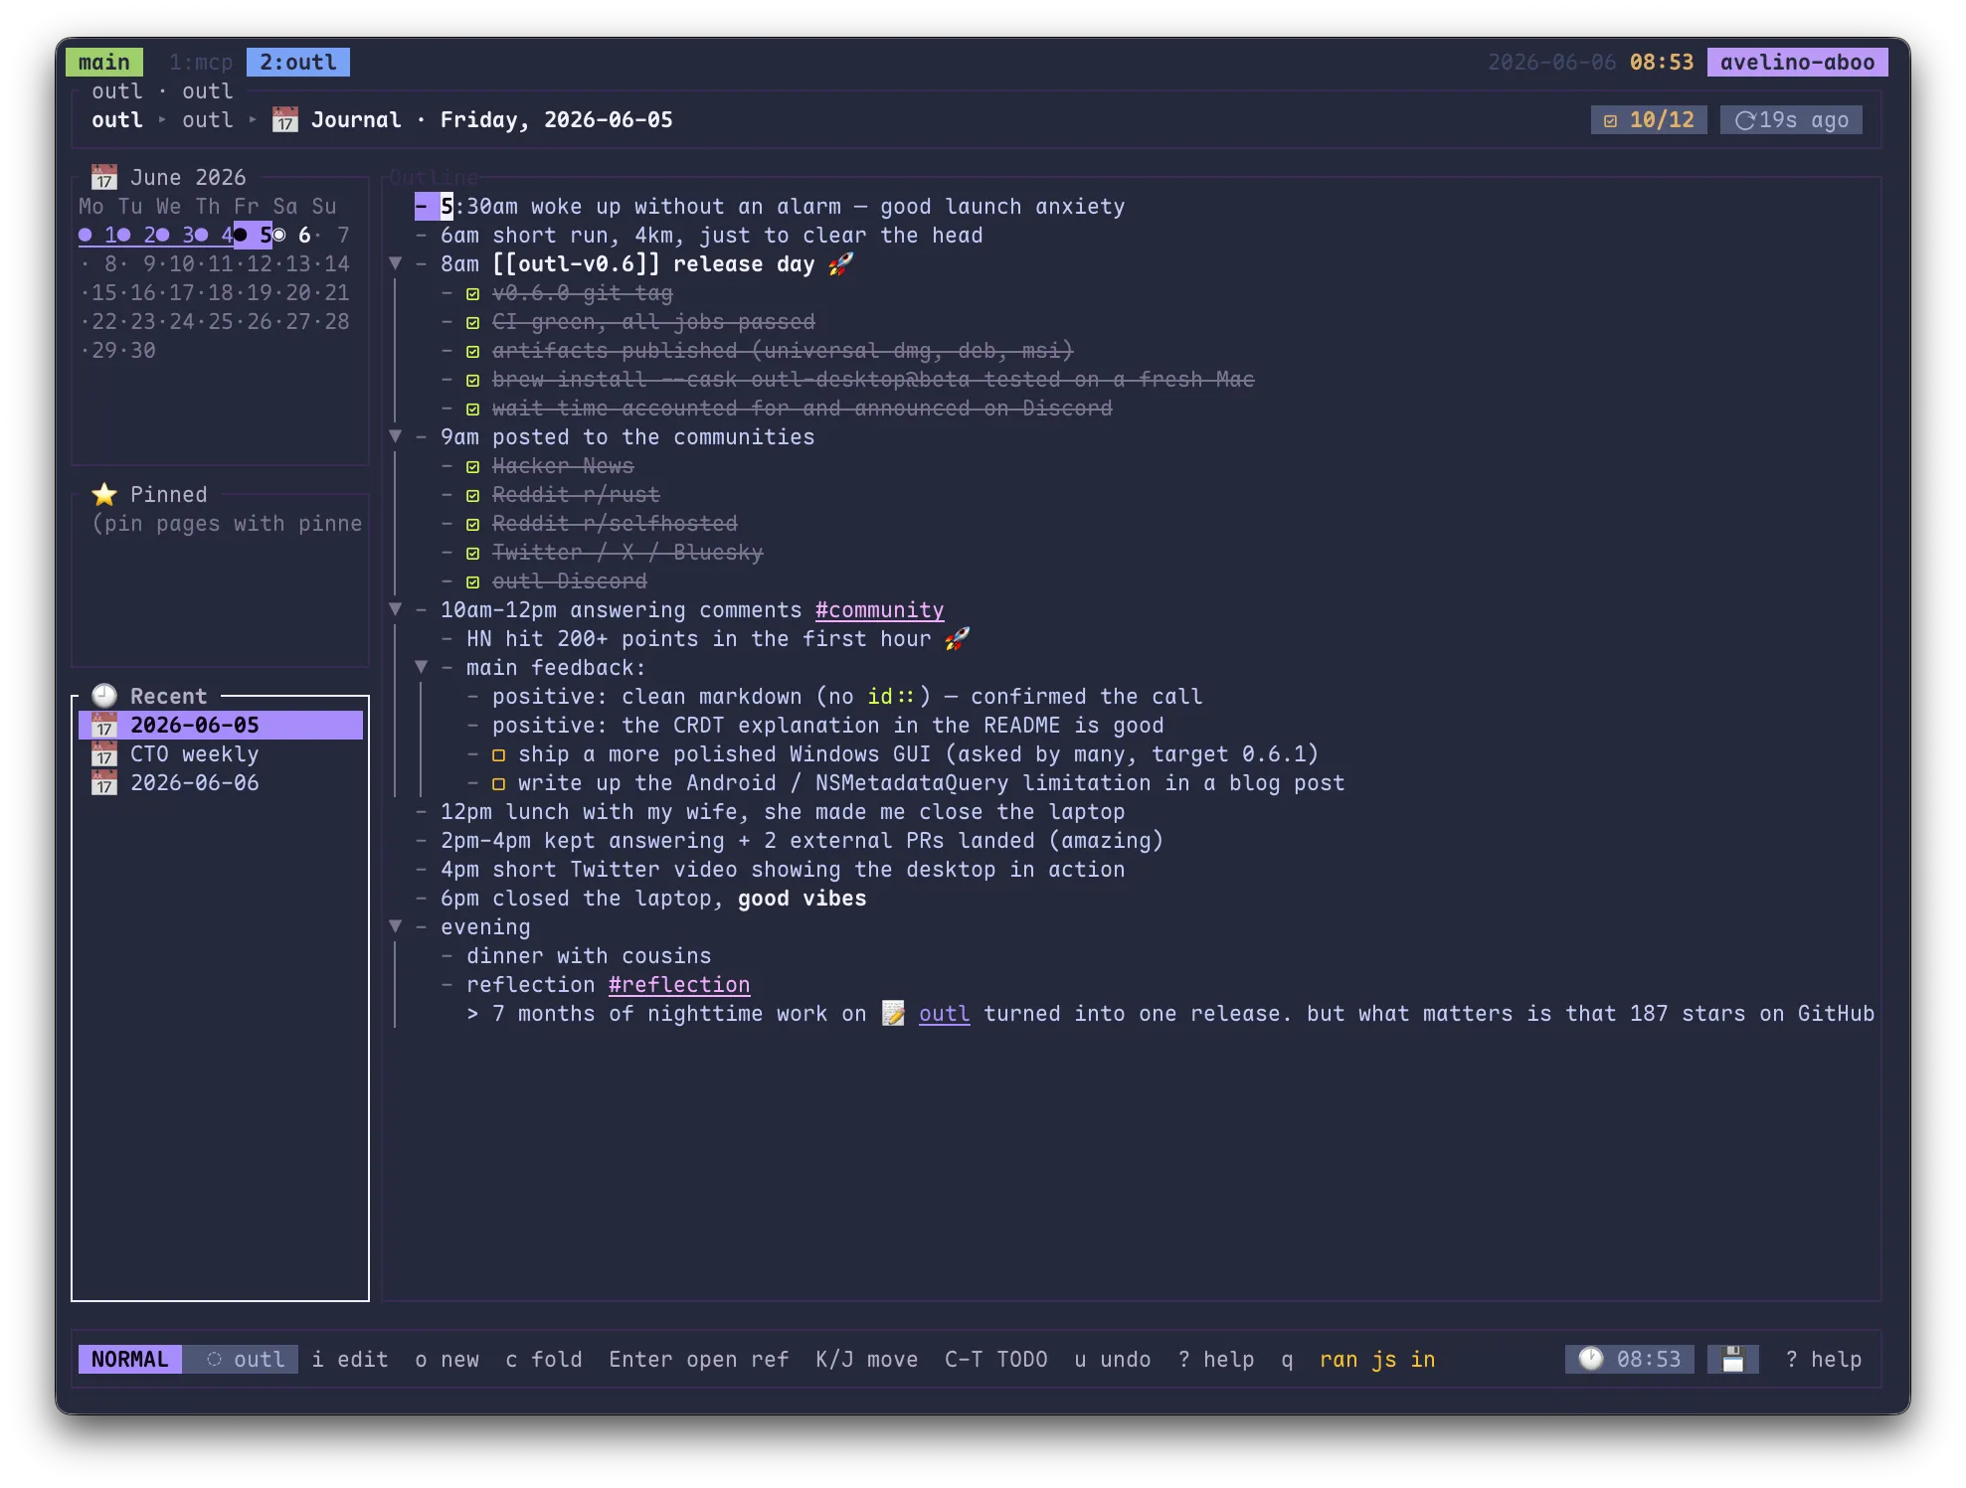Collapse the main feedback block
The height and width of the screenshot is (1488, 1966).
[x=422, y=667]
